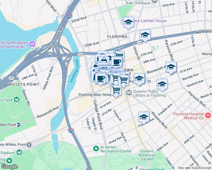The height and width of the screenshot is (170, 212).
Task: Select the Mets-Willets Point train station icon
Action: [29, 145]
